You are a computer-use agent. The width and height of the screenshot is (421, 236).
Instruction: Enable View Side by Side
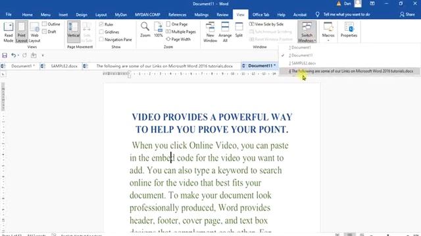coord(266,24)
